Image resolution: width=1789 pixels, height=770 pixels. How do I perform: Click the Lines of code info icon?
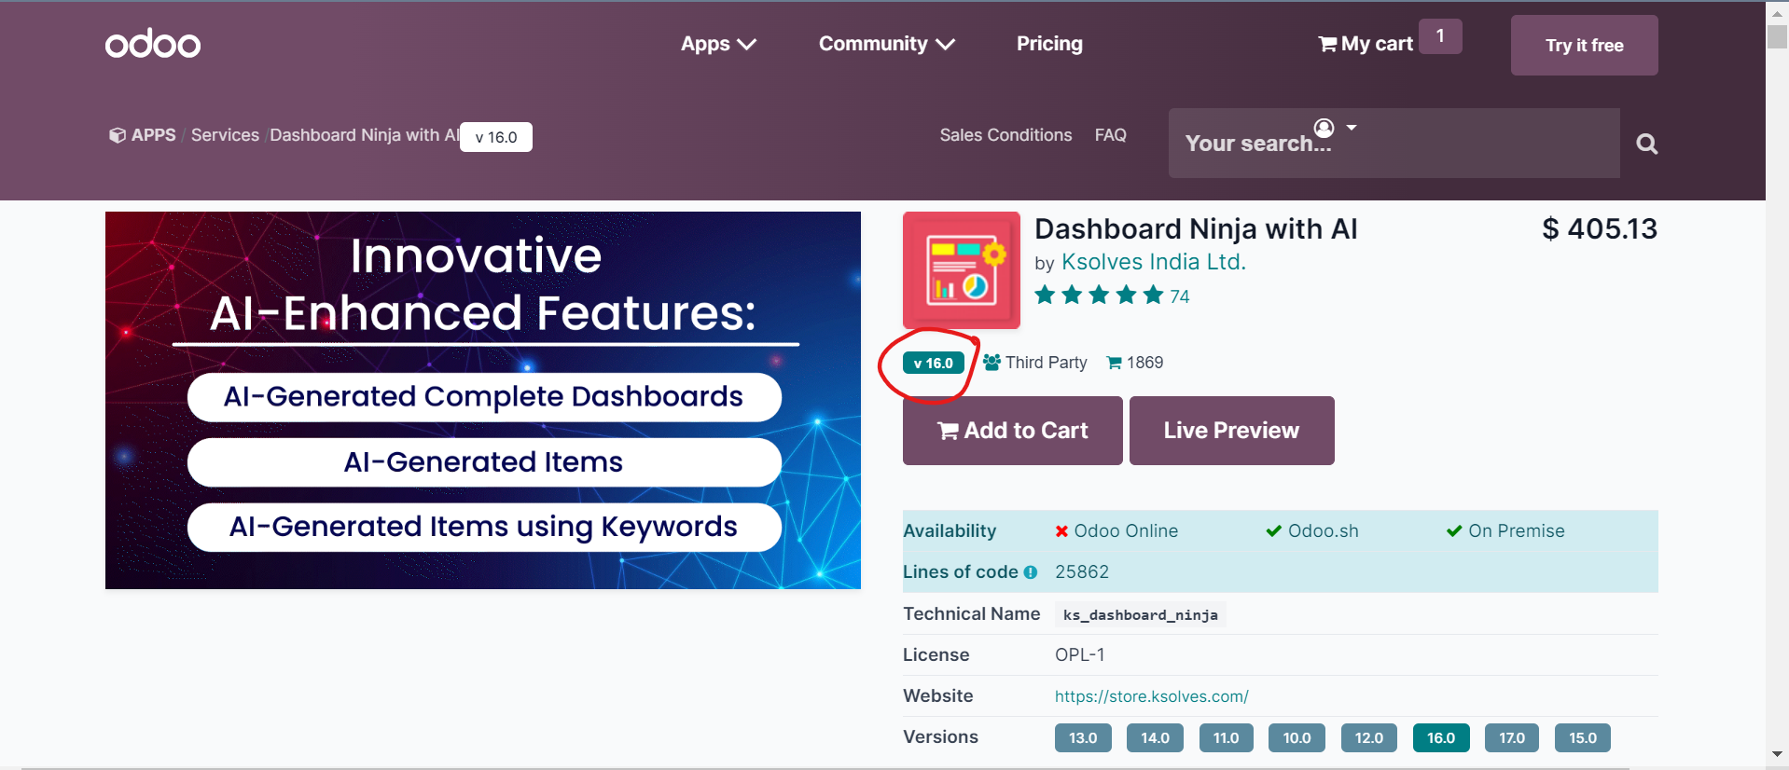(x=1030, y=572)
